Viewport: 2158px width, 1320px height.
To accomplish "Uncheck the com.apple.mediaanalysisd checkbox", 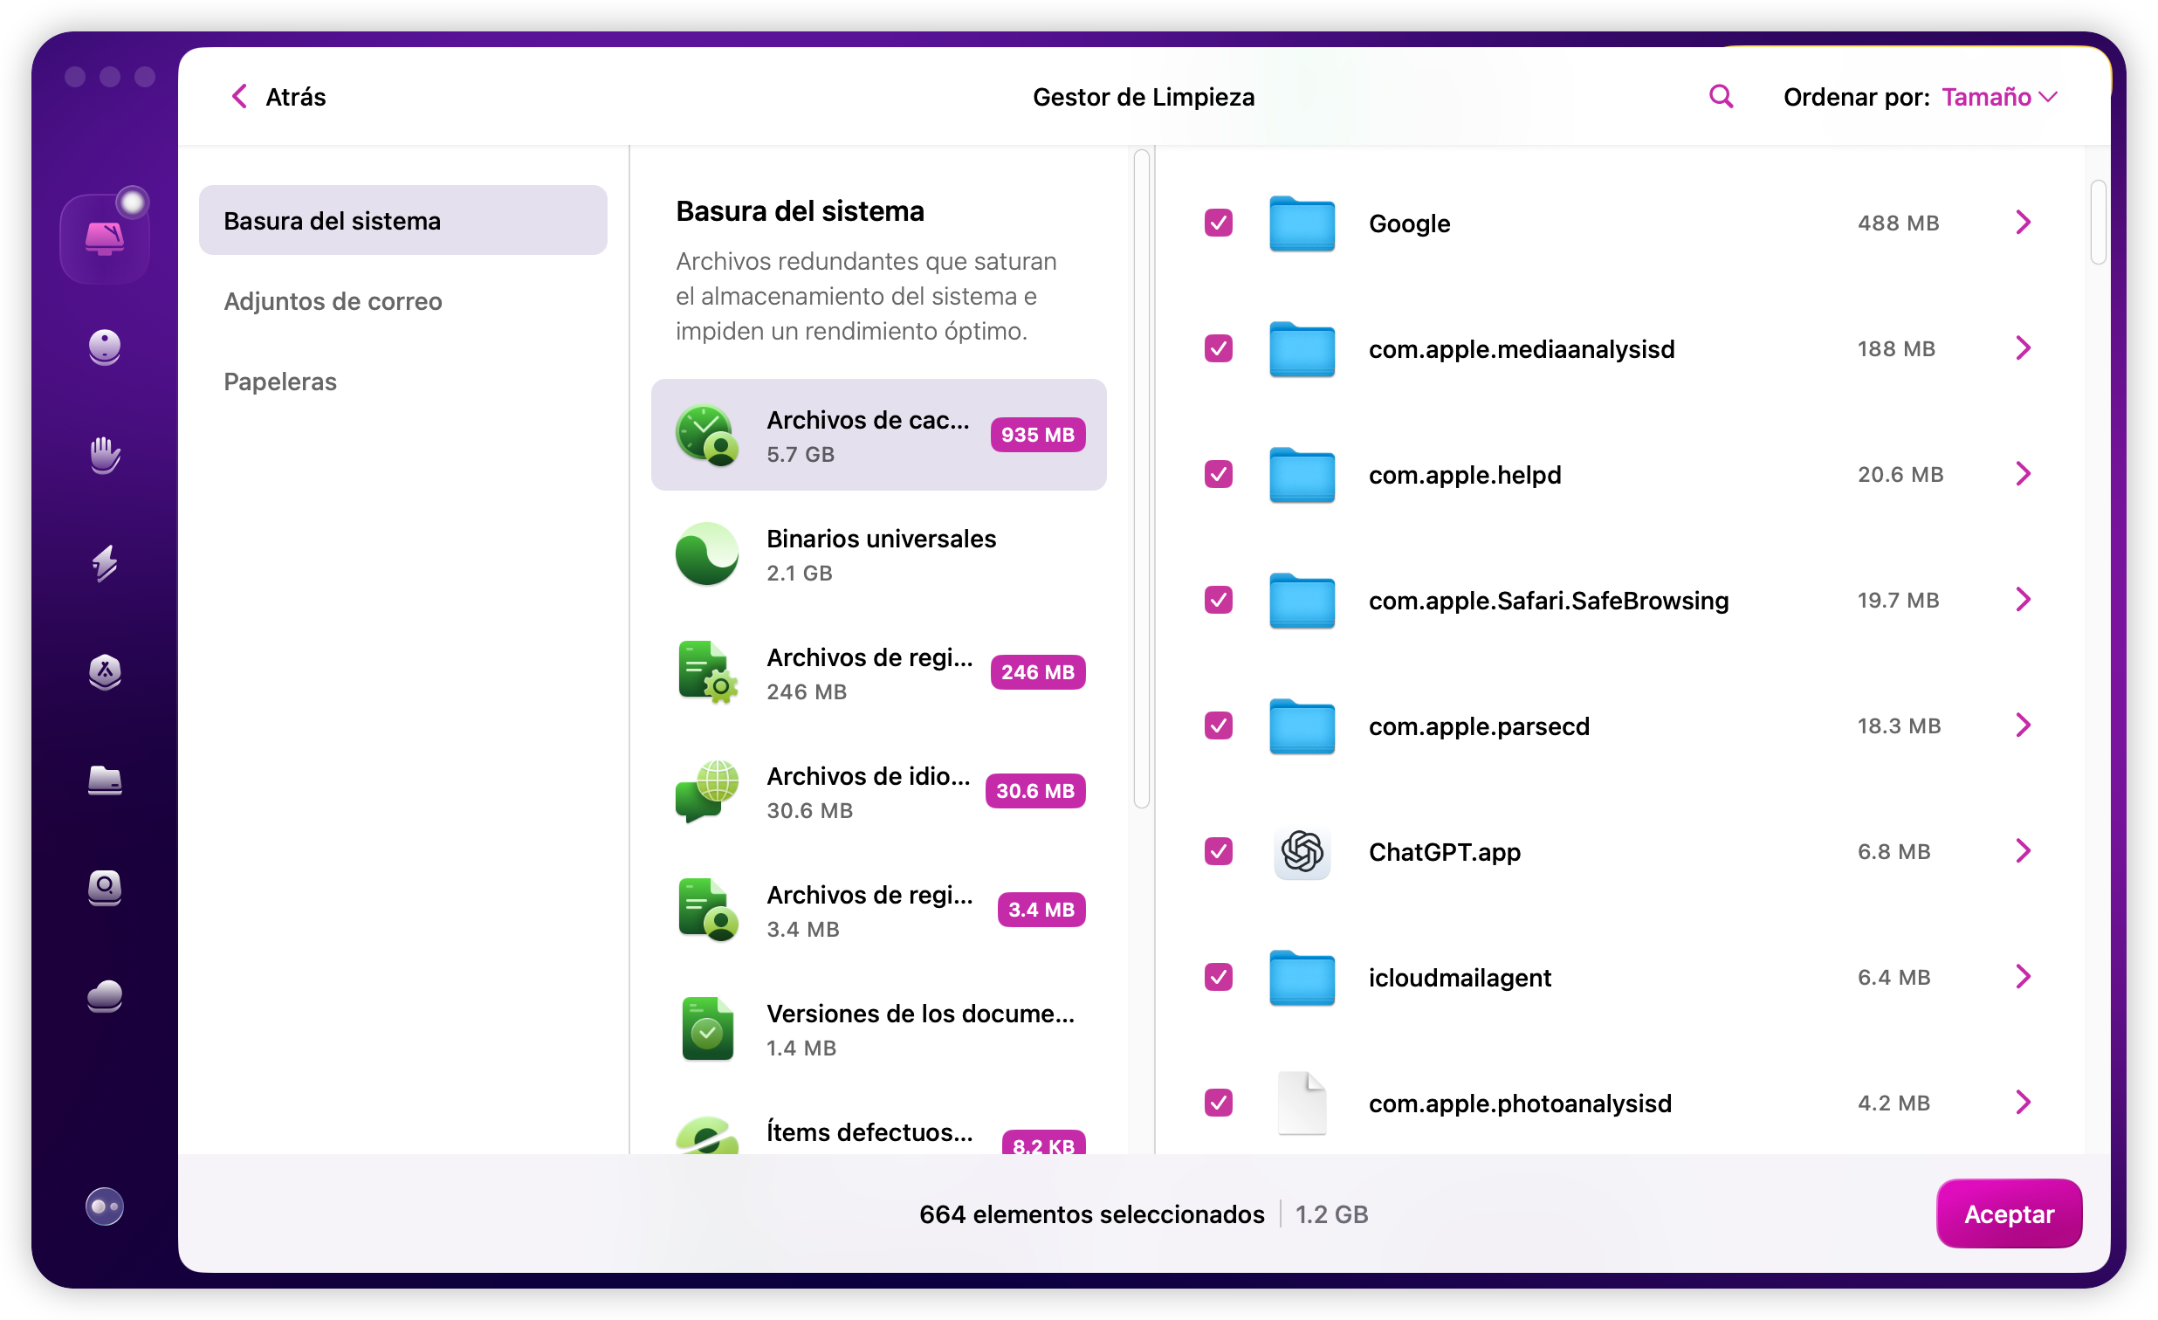I will click(x=1218, y=348).
